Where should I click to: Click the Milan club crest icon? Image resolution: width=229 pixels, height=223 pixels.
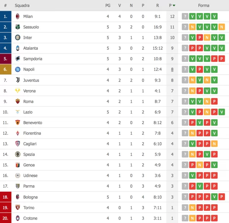pos(17,16)
